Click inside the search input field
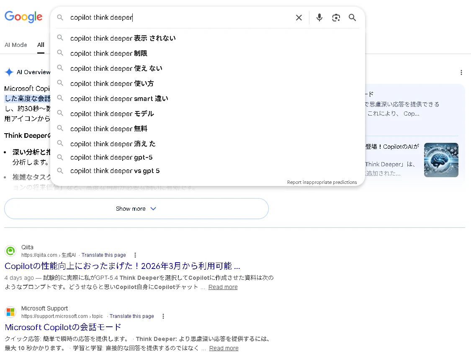This screenshot has height=359, width=471. pos(167,18)
